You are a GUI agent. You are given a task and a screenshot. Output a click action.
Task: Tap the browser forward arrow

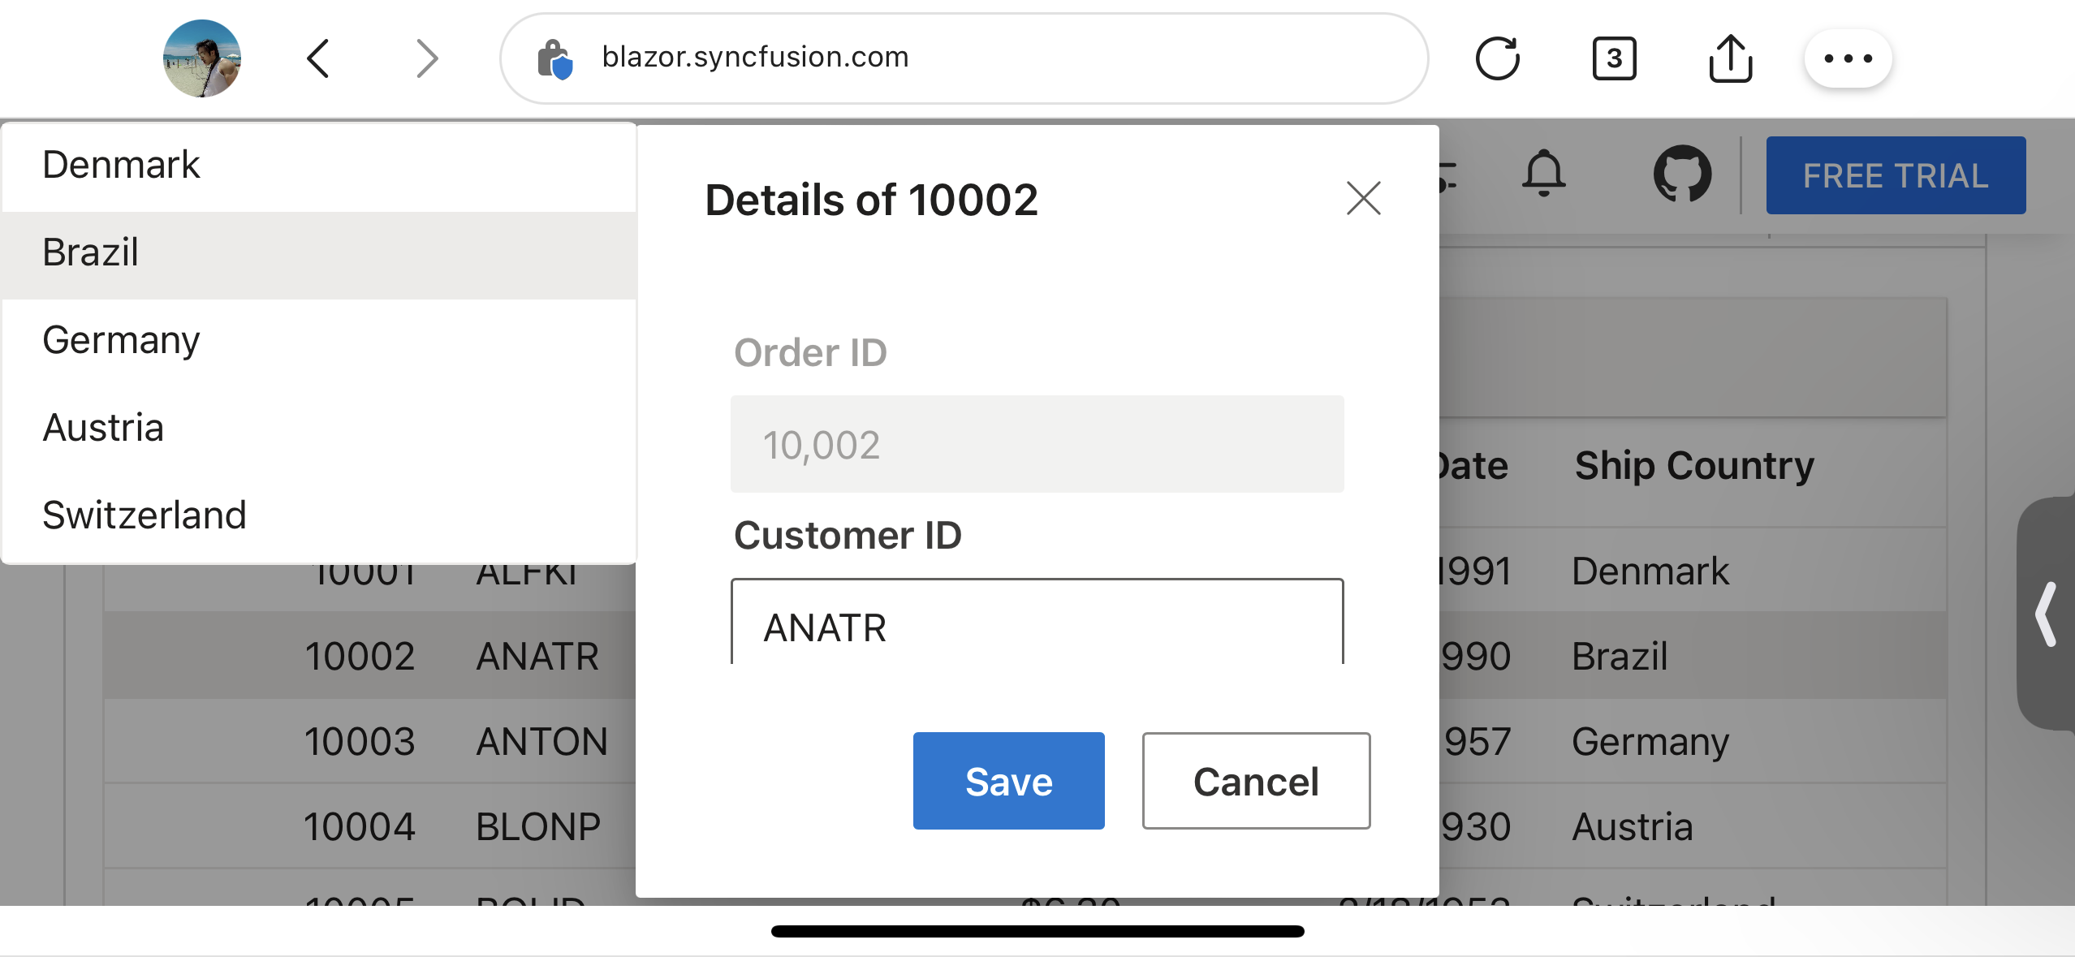427,58
